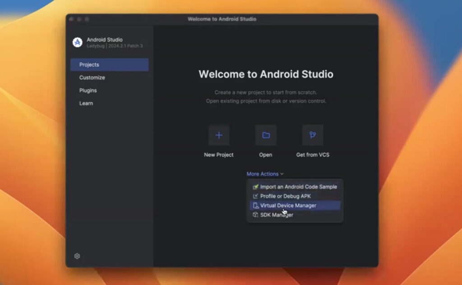Viewport: 462px width, 285px height.
Task: Collapse the More Actions dropdown chevron
Action: click(x=282, y=174)
